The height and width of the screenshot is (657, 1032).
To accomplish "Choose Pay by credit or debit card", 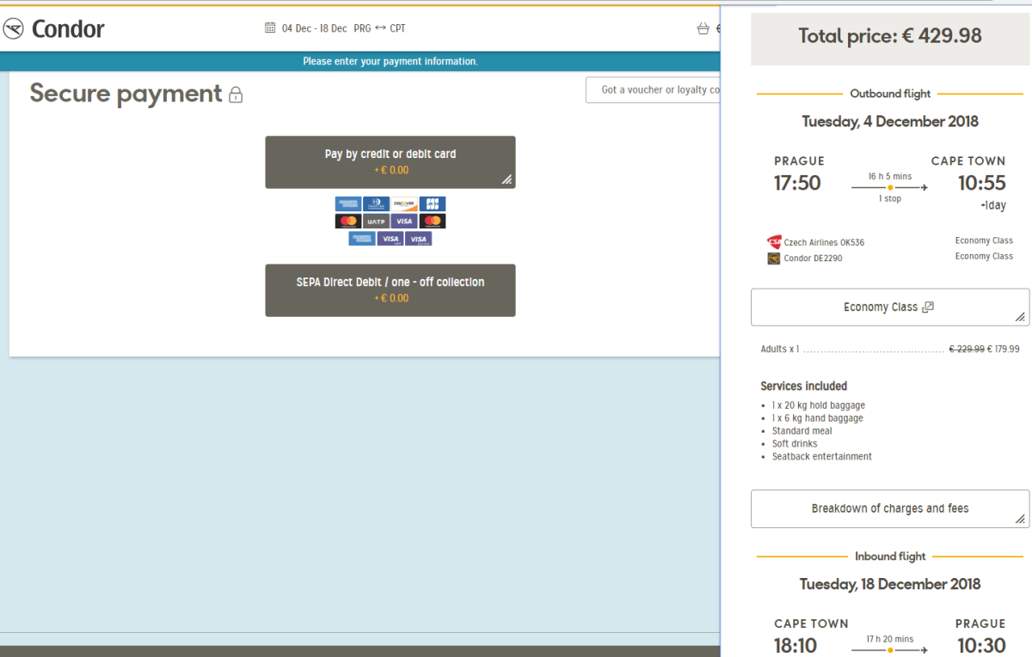I will 390,161.
